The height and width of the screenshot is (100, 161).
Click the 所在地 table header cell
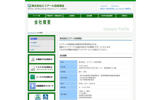click(68, 67)
